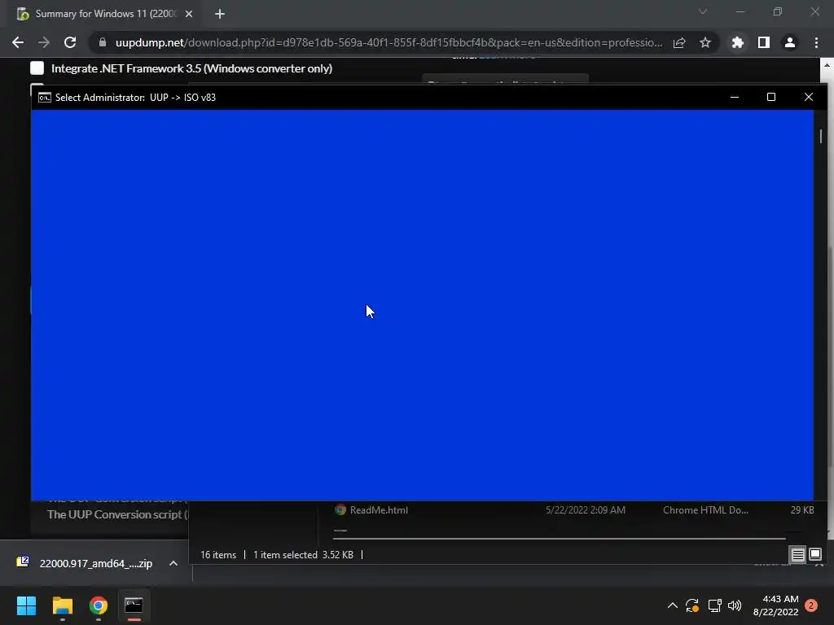Click the 29 KB size cell
This screenshot has width=834, height=625.
(802, 510)
